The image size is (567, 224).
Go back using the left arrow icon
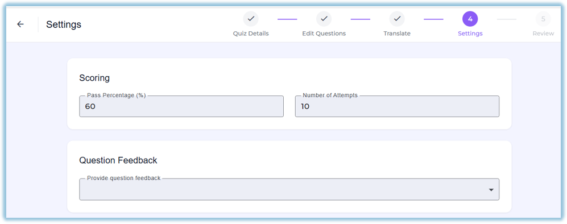coord(20,24)
